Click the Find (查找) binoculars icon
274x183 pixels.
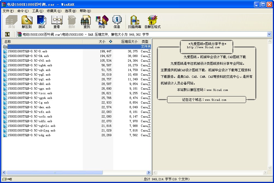(87, 22)
